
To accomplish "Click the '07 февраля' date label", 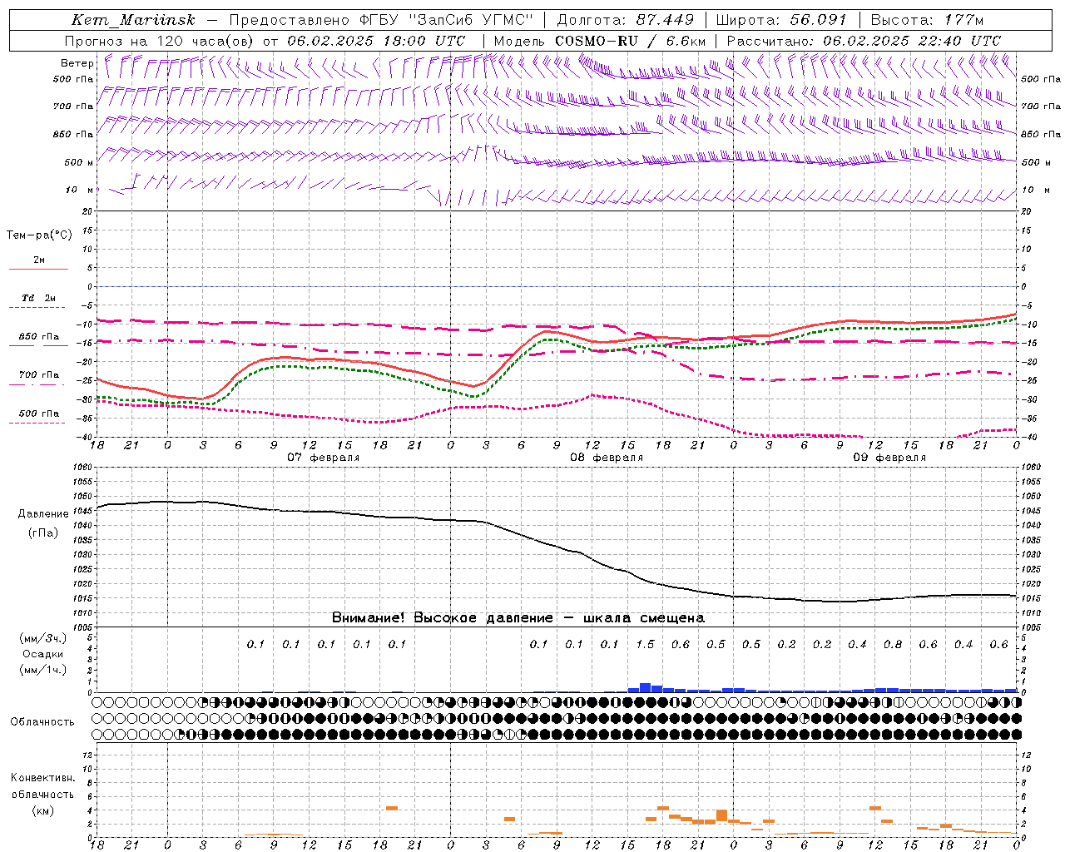I will [x=324, y=458].
